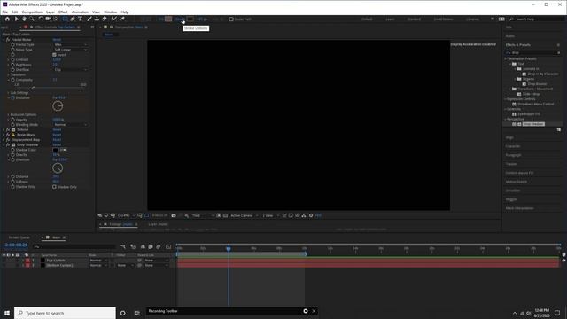567x319 pixels.
Task: Select the Top Curtain layer
Action: (x=56, y=261)
